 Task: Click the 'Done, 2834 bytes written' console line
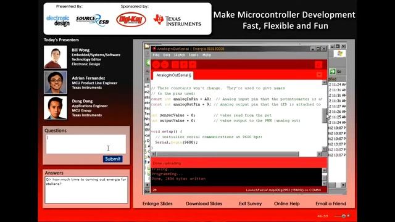[178, 179]
